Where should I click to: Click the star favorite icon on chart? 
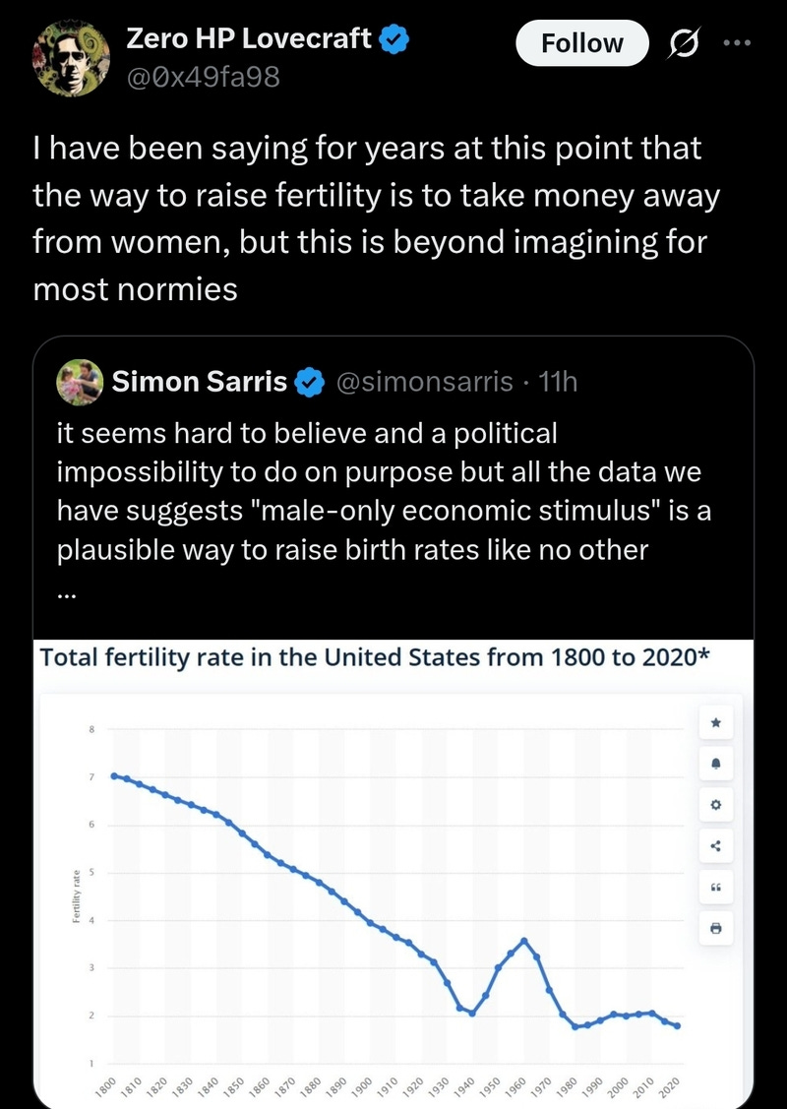coord(716,722)
